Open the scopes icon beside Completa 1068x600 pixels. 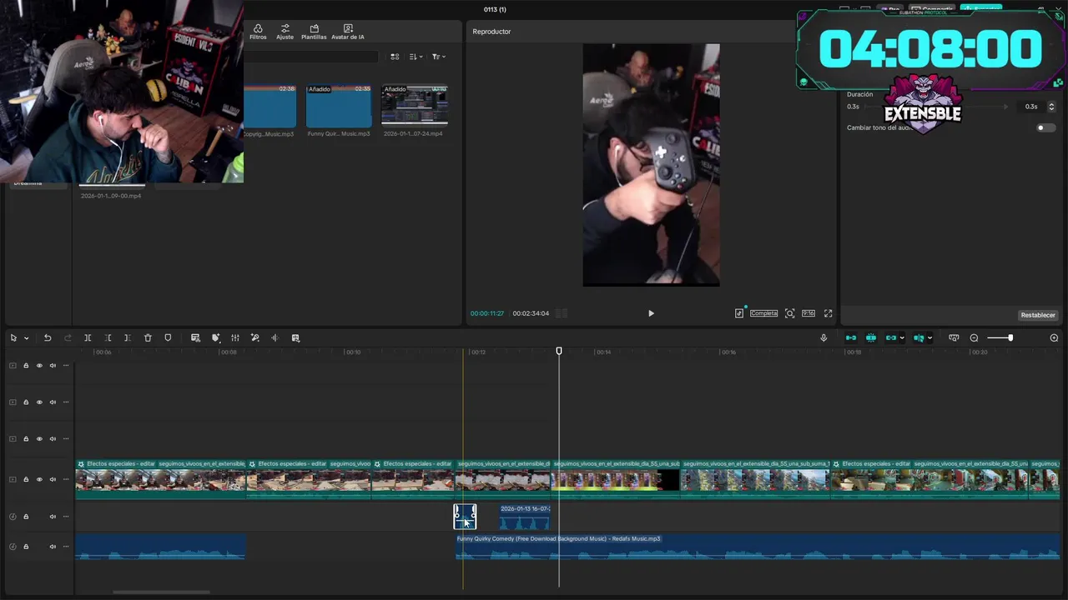(789, 313)
